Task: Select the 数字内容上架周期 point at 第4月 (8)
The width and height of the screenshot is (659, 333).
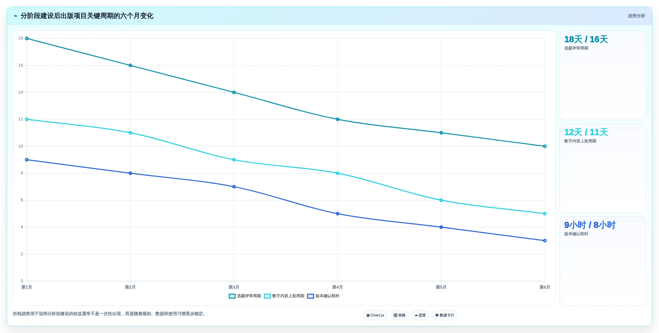Action: tap(337, 173)
